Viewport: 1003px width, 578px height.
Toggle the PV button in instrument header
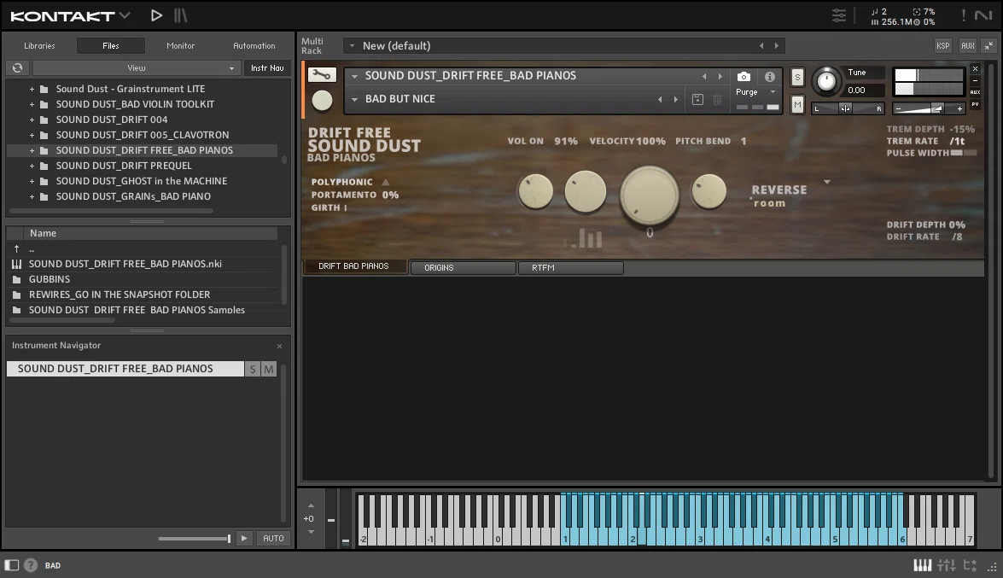(x=975, y=104)
